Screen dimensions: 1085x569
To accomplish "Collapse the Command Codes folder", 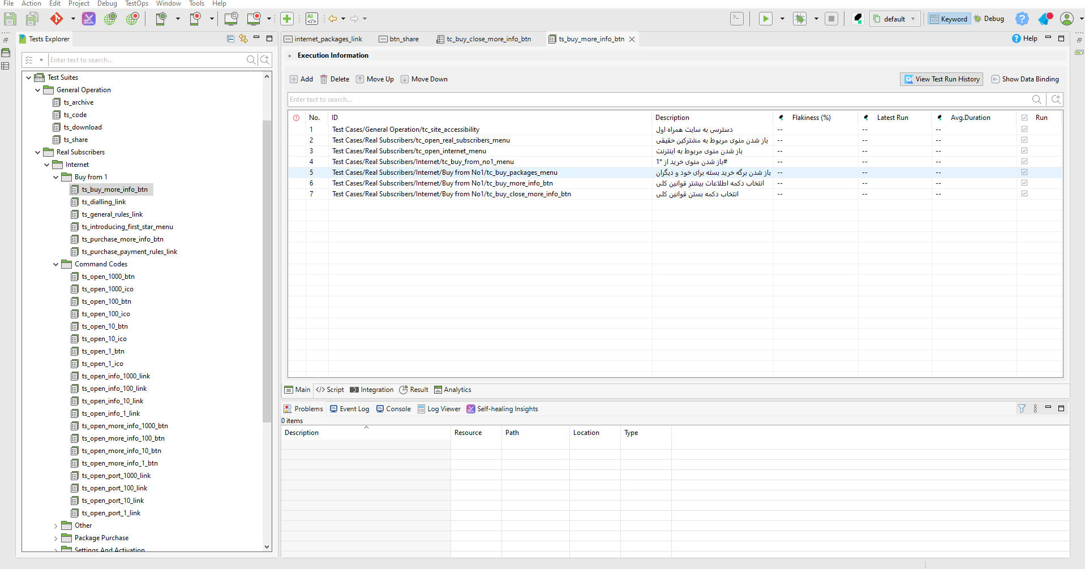I will click(56, 264).
